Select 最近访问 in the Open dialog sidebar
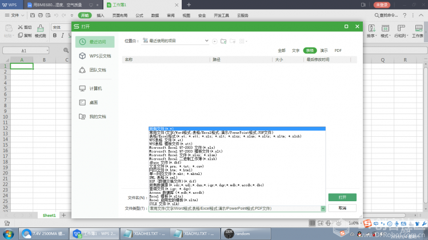The image size is (428, 240). tap(95, 42)
